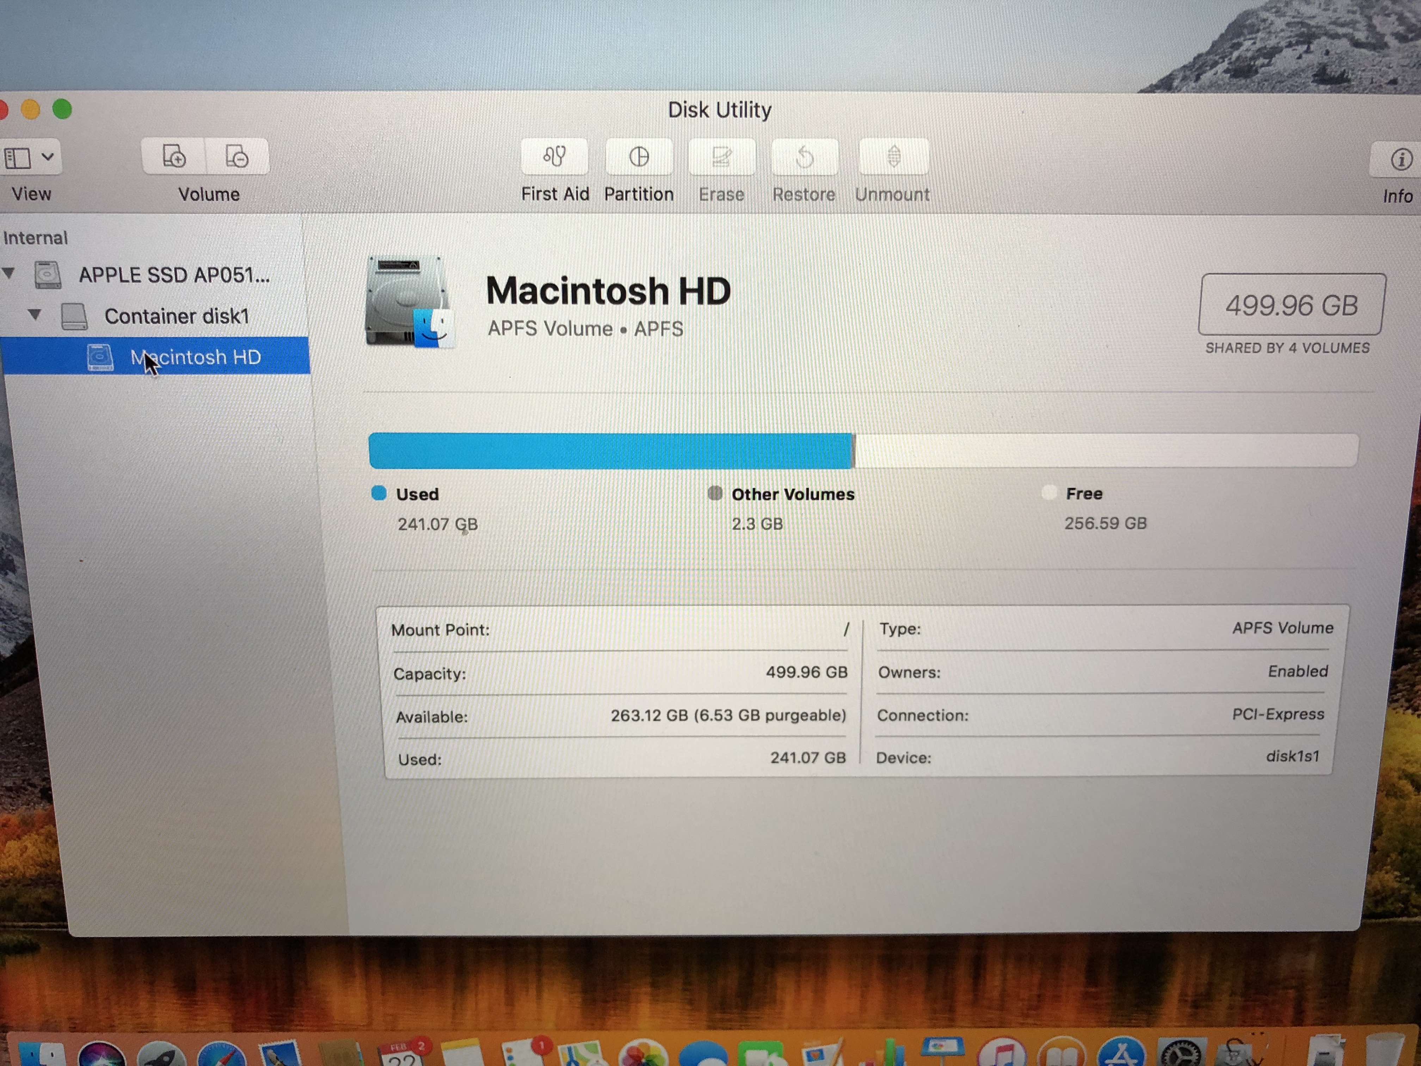Collapse the Container disk1 disclosure triangle

coord(35,314)
